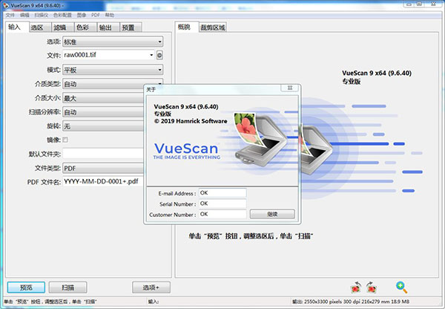The width and height of the screenshot is (445, 309).
Task: Click the @ browse button beside file field
Action: [159, 55]
